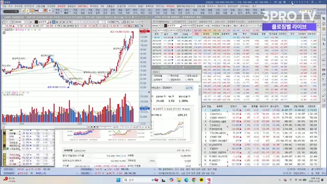This screenshot has height=184, width=327.
Task: Open KakaoTalk from the taskbar
Action: coord(201,180)
